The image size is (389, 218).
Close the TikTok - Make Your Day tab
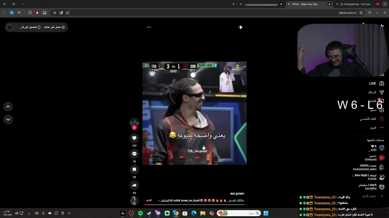click(x=289, y=4)
